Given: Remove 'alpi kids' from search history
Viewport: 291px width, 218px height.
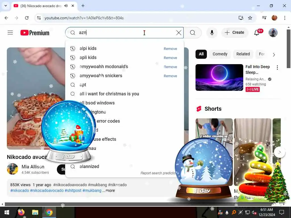Looking at the screenshot, I should click(x=170, y=49).
